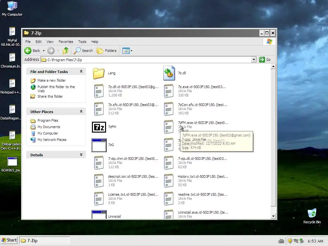Select the 7-zip.chm.id-50D3F150 file icon

click(x=99, y=163)
